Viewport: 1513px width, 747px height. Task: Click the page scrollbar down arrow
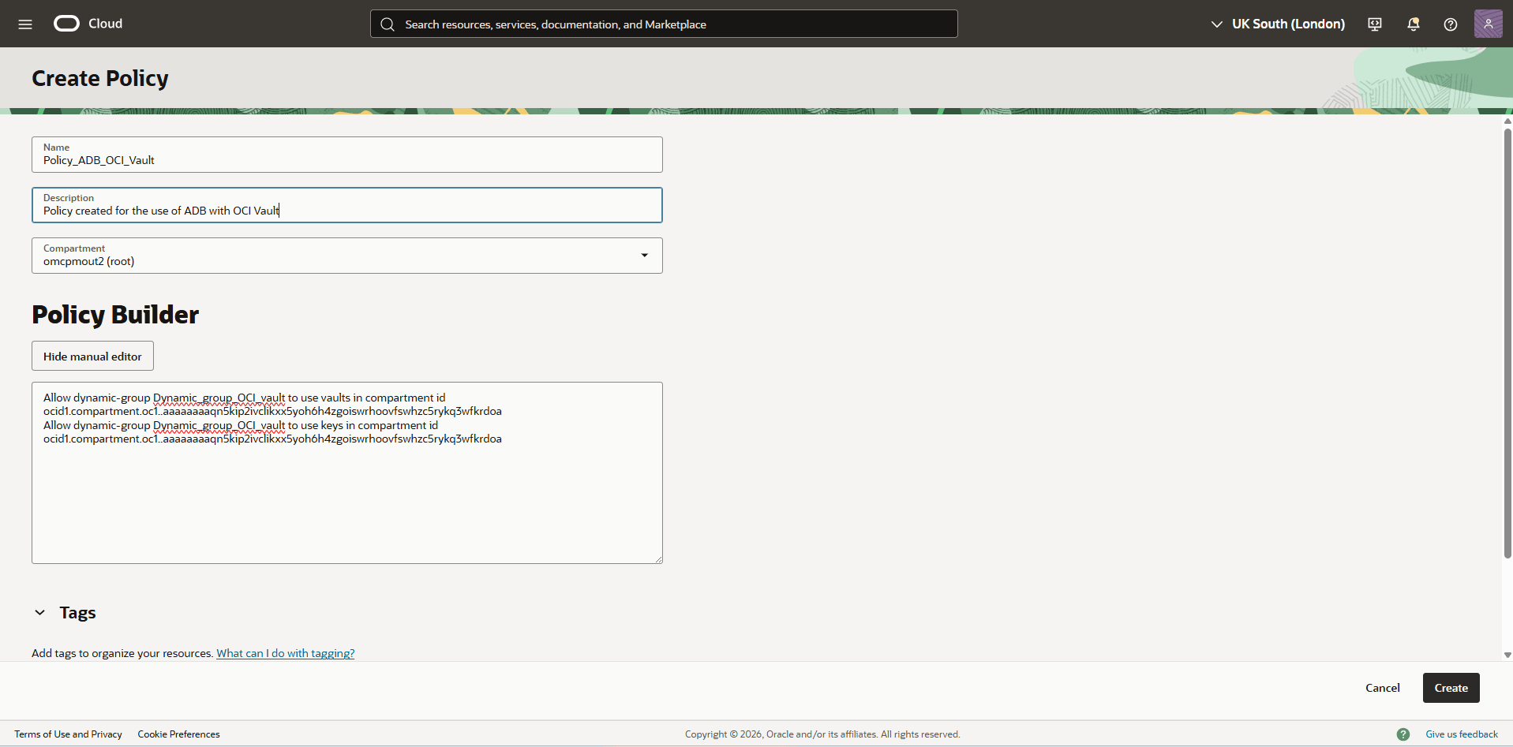pyautogui.click(x=1507, y=655)
